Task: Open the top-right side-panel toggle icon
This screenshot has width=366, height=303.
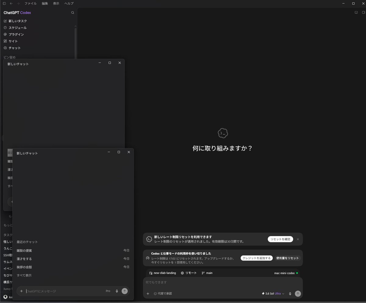Action: pyautogui.click(x=363, y=13)
